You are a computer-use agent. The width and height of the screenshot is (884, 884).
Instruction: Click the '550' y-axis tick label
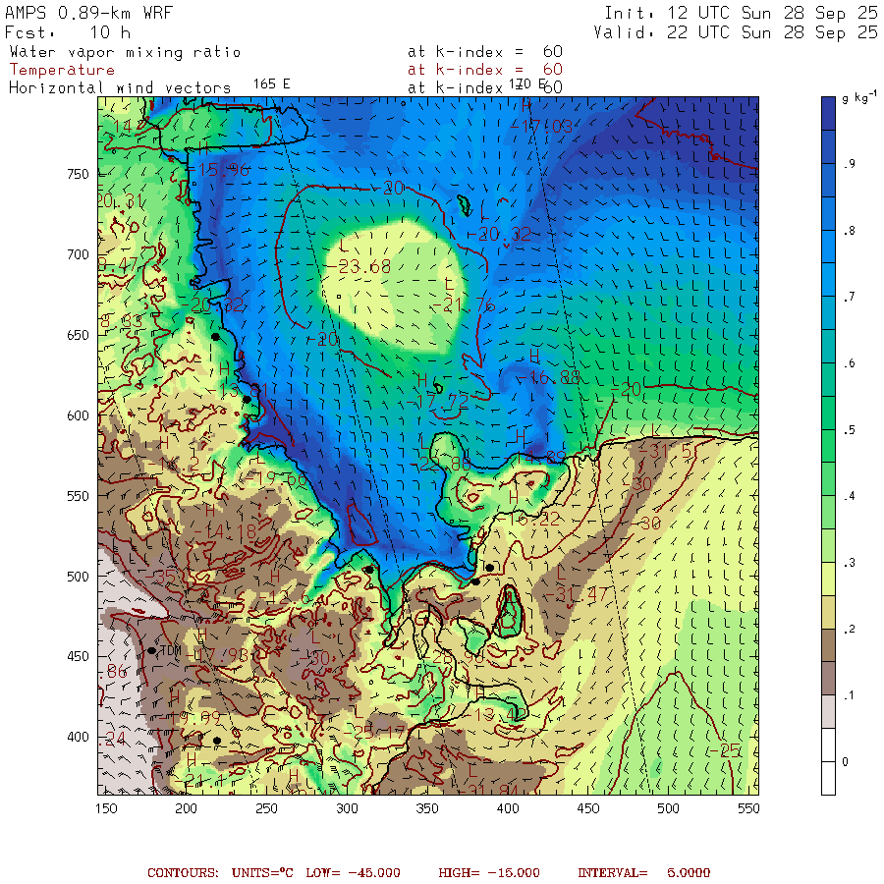(78, 496)
